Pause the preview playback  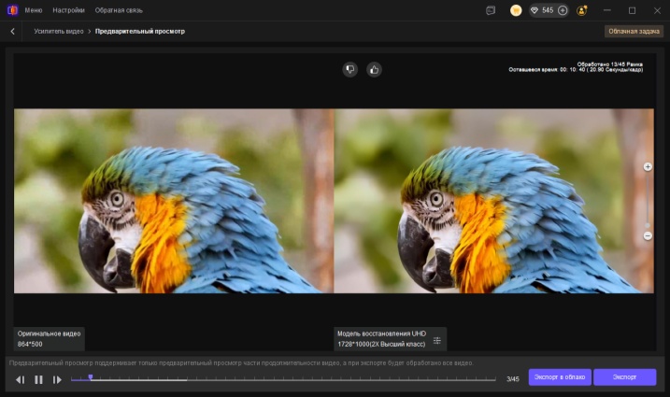tap(38, 379)
